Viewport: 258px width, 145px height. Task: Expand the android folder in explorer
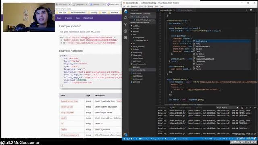coord(142,31)
